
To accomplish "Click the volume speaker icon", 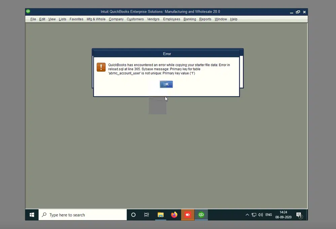I will coord(261,215).
